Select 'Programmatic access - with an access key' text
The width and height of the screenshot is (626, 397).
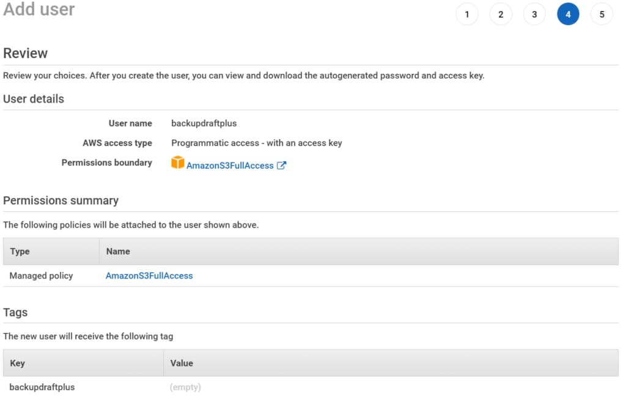click(x=257, y=143)
